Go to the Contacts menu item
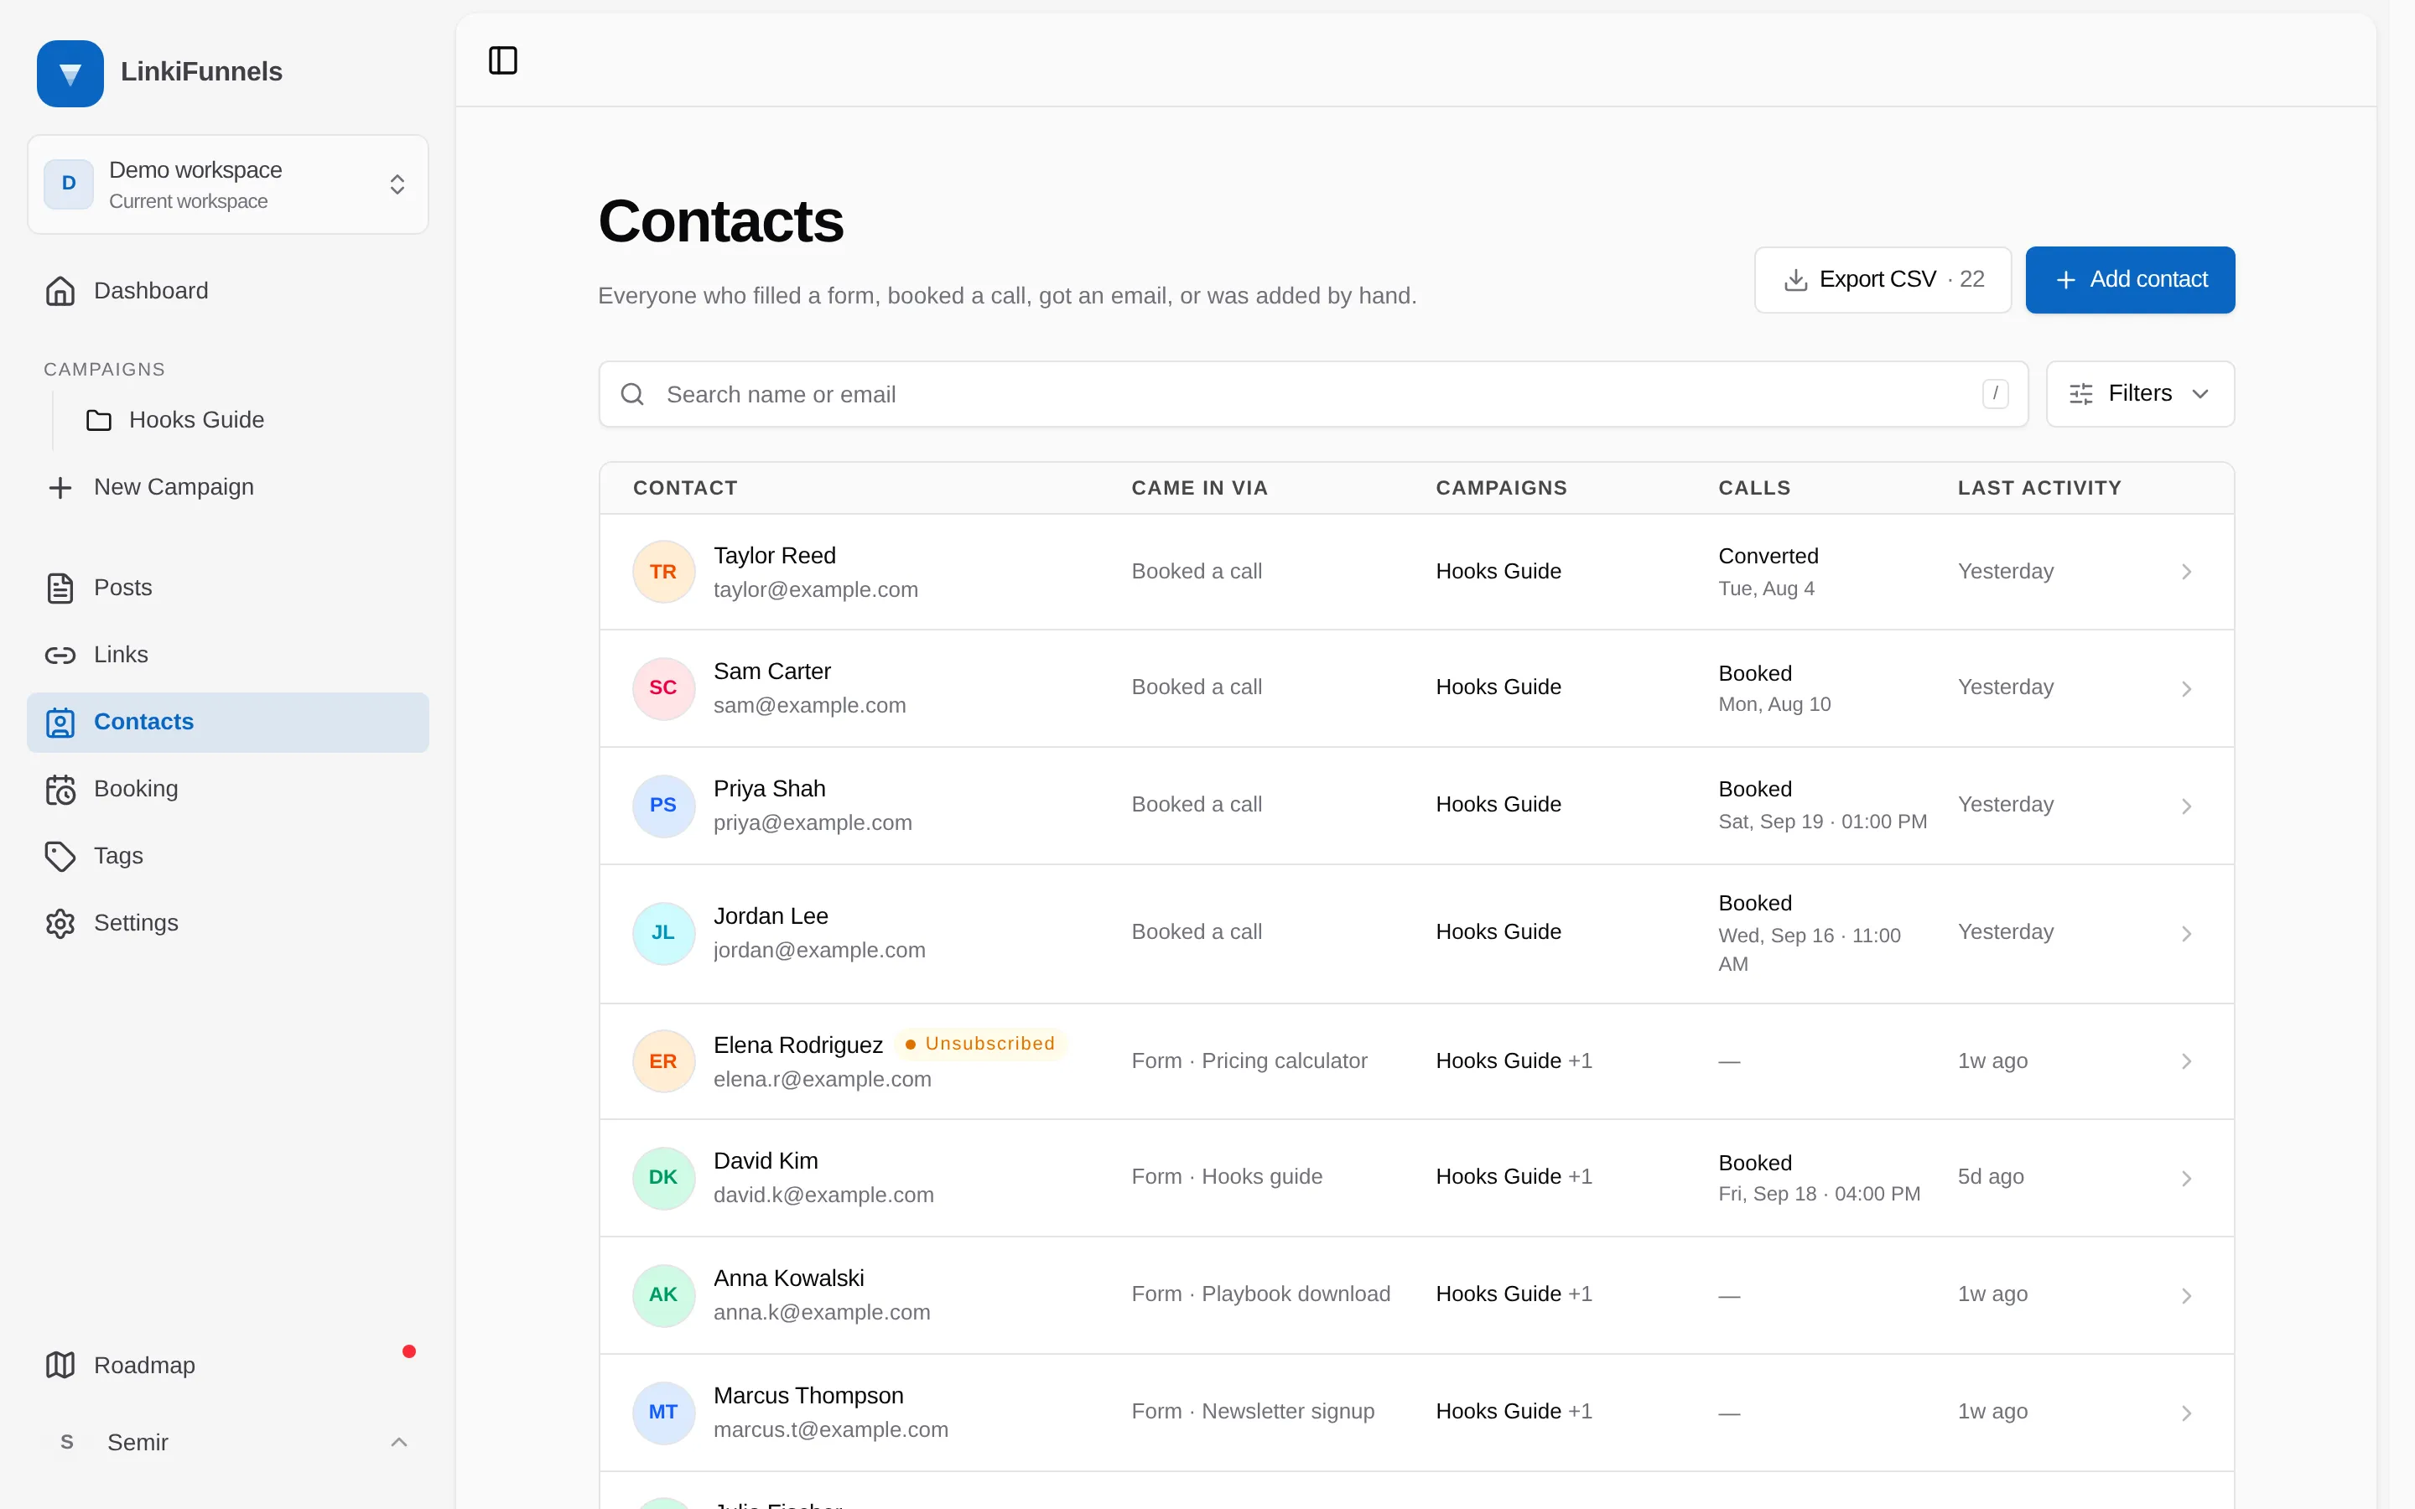The width and height of the screenshot is (2415, 1509). click(x=227, y=722)
